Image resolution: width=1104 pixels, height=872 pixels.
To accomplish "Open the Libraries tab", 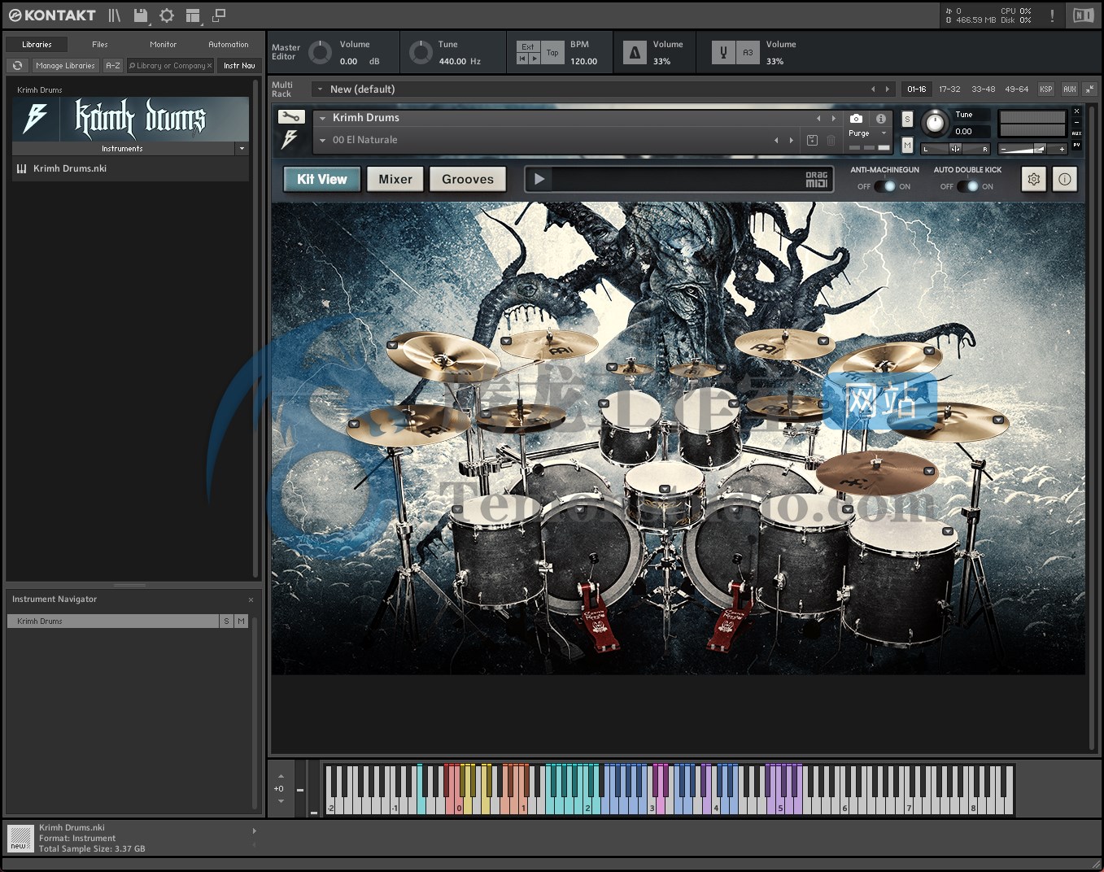I will [37, 45].
